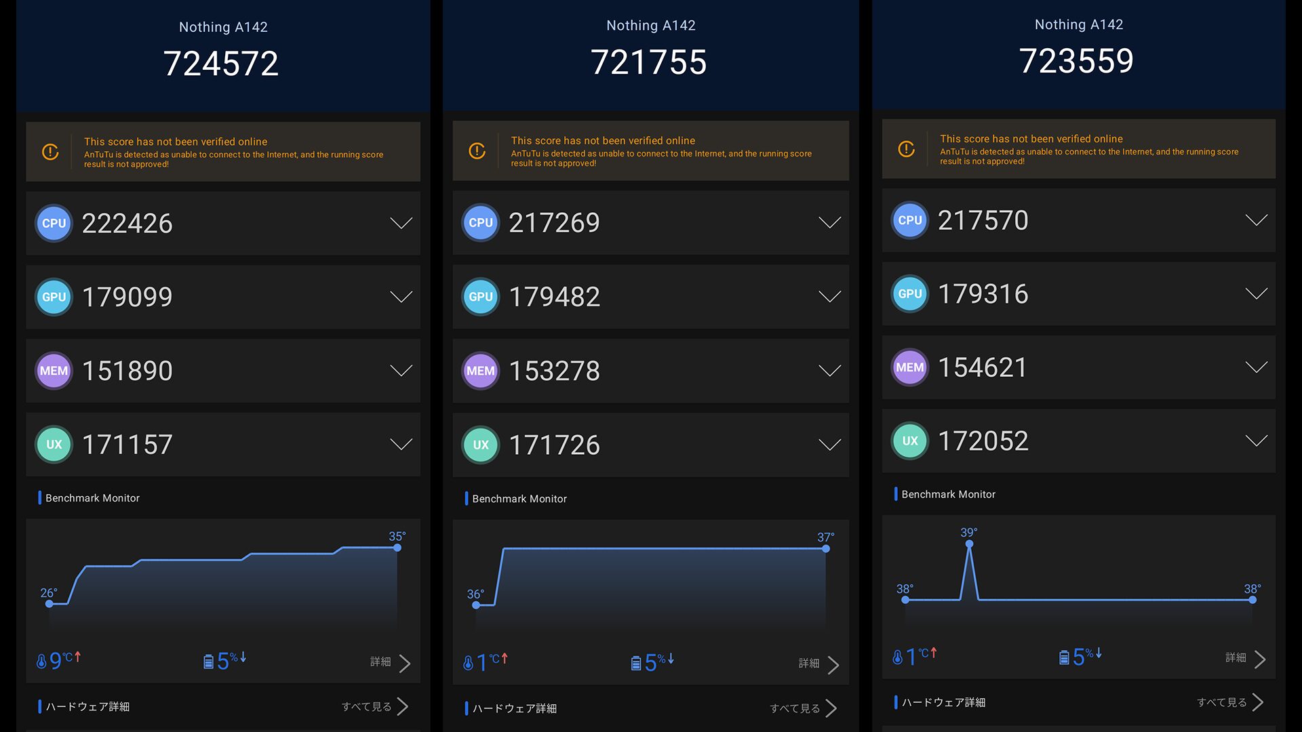Click the MEM icon beside 153278
Image resolution: width=1302 pixels, height=732 pixels.
pos(480,371)
